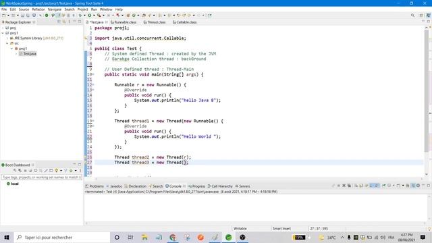Fold the Runnable block at line 12
The height and width of the screenshot is (243, 432).
(x=93, y=84)
